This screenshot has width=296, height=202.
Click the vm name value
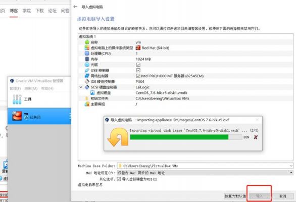(138, 42)
